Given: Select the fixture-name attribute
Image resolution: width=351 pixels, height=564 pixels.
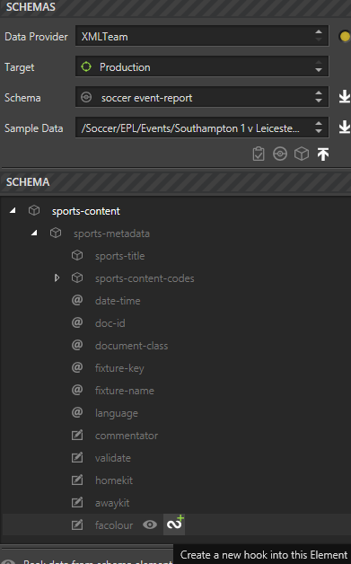Looking at the screenshot, I should click(125, 391).
